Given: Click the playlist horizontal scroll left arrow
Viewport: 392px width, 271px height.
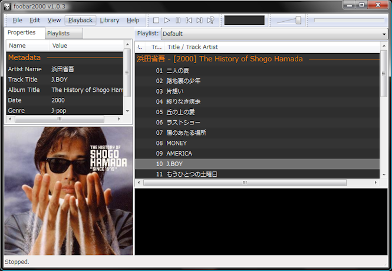Looking at the screenshot, I should tap(139, 183).
